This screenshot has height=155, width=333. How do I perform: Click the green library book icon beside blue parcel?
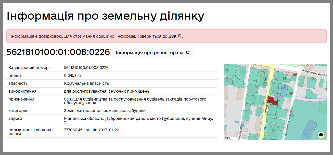point(290,93)
